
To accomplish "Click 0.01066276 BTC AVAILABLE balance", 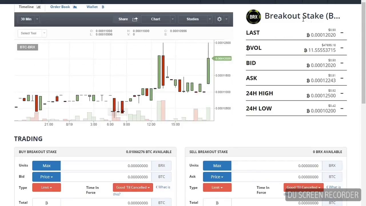I will click(x=149, y=152).
